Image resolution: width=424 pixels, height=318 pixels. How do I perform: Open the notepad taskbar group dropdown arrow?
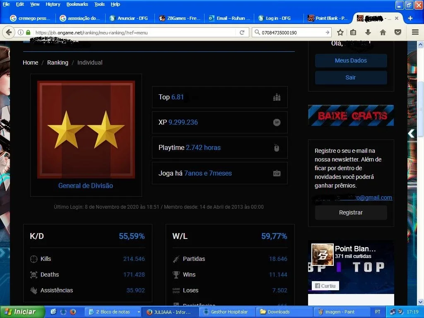click(139, 312)
